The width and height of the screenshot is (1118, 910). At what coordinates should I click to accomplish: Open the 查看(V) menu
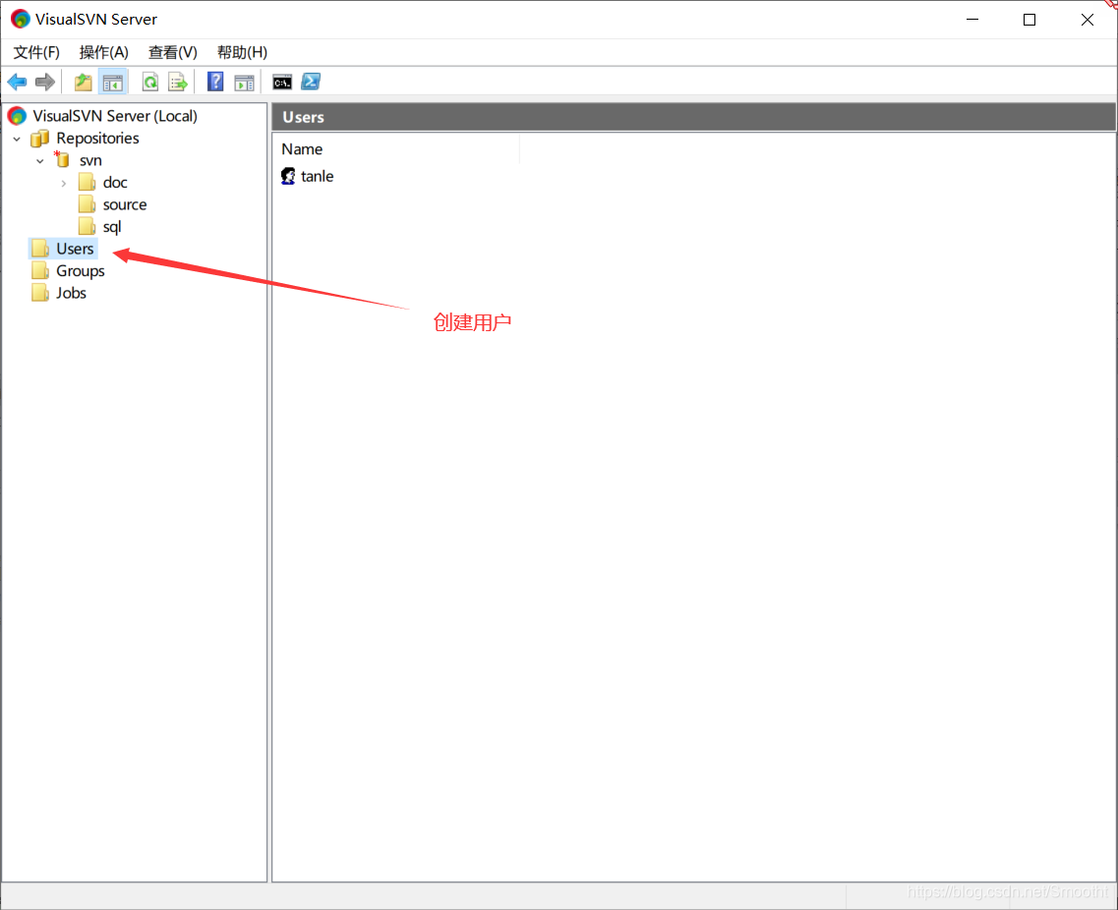(x=172, y=52)
